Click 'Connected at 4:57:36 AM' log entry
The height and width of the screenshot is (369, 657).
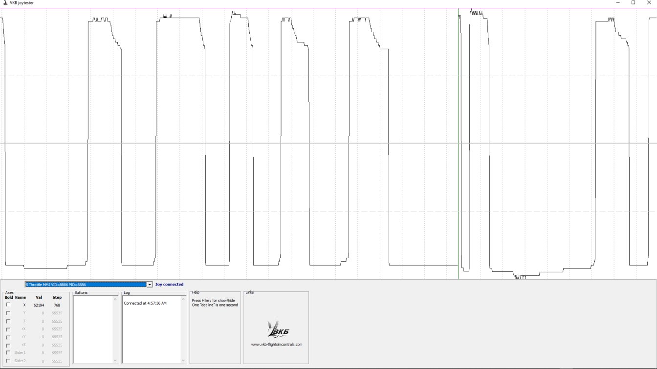pyautogui.click(x=145, y=303)
